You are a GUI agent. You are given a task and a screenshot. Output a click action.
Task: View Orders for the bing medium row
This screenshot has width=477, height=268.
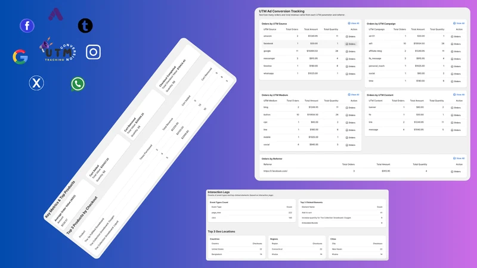pos(351,108)
